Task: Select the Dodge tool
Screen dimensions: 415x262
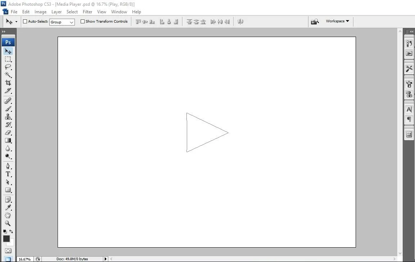Action: pyautogui.click(x=8, y=156)
